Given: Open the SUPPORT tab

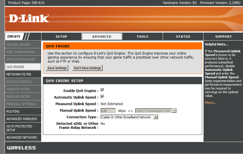Looking at the screenshot, I should (224, 37).
